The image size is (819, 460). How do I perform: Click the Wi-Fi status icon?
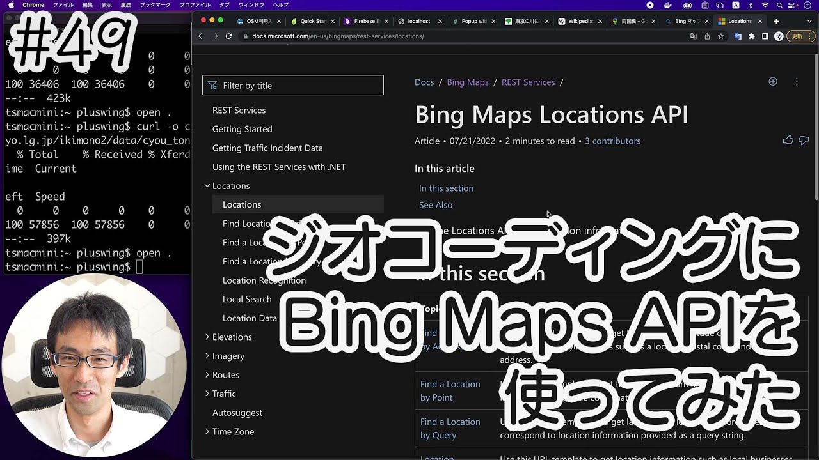(x=765, y=4)
